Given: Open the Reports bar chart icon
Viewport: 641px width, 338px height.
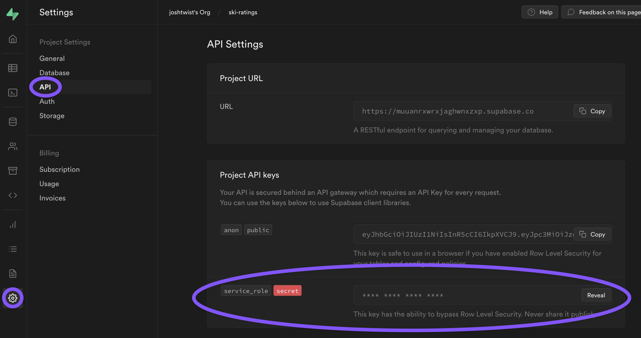Looking at the screenshot, I should (x=13, y=225).
